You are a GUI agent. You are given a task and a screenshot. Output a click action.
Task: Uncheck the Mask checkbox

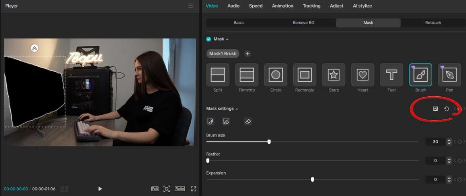(209, 39)
